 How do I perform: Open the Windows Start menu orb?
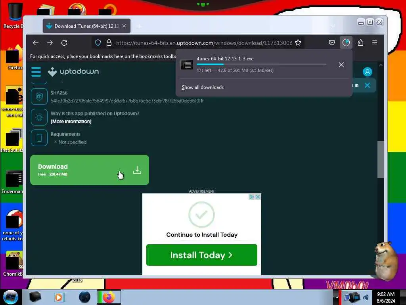click(x=11, y=297)
